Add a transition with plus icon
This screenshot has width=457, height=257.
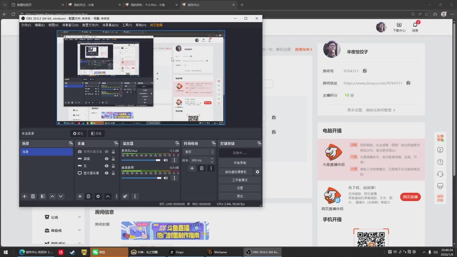click(192, 168)
